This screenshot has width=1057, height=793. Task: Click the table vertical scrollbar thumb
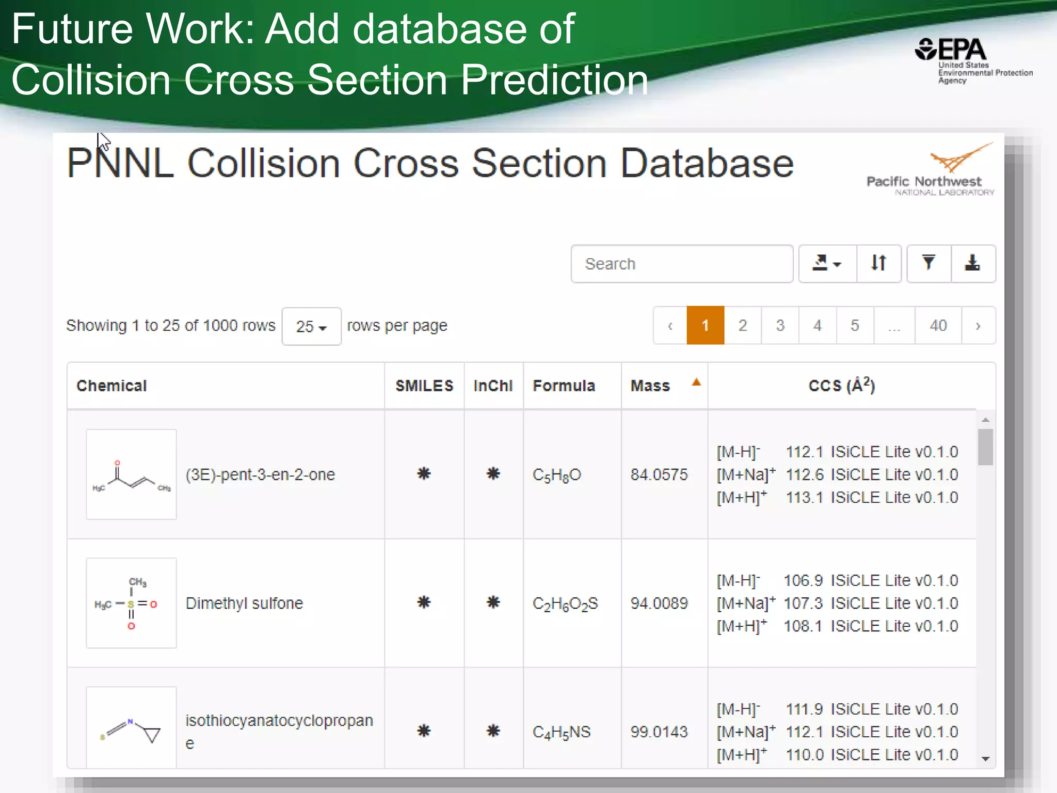pos(985,447)
